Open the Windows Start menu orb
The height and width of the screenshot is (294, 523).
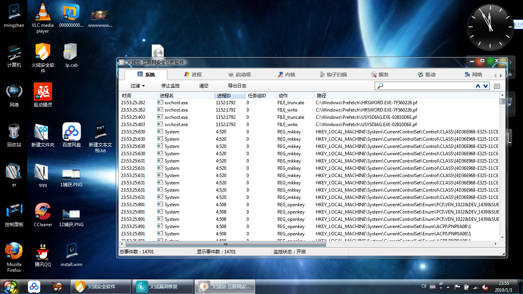[x=10, y=286]
